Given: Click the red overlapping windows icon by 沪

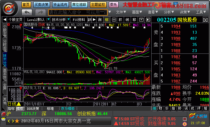Looking at the screenshot, I should 3,114.
